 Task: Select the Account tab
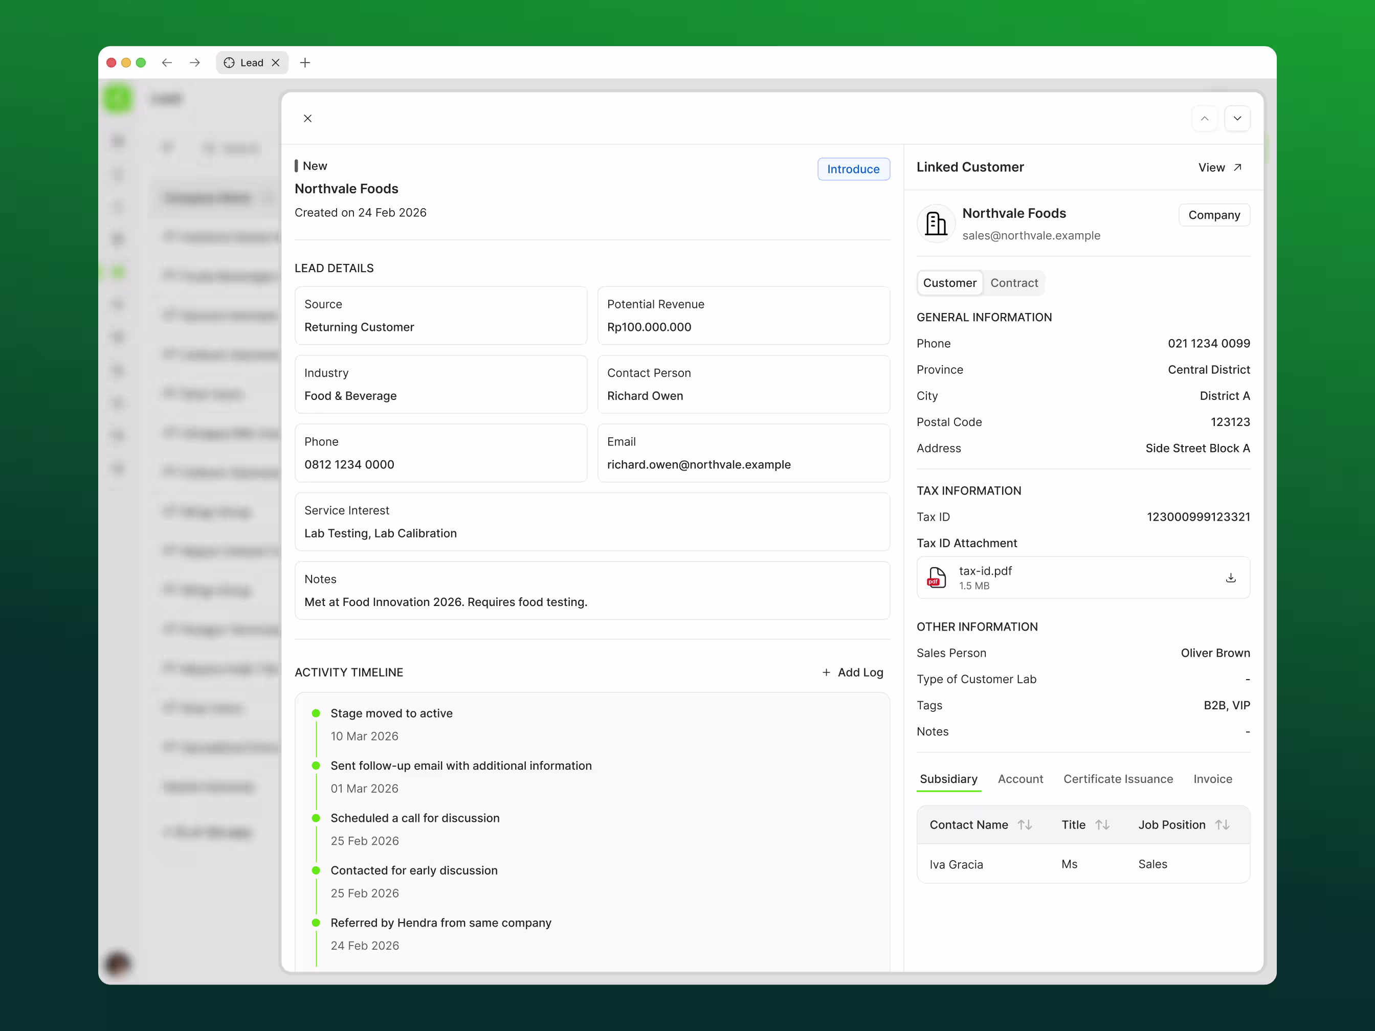[x=1020, y=779]
